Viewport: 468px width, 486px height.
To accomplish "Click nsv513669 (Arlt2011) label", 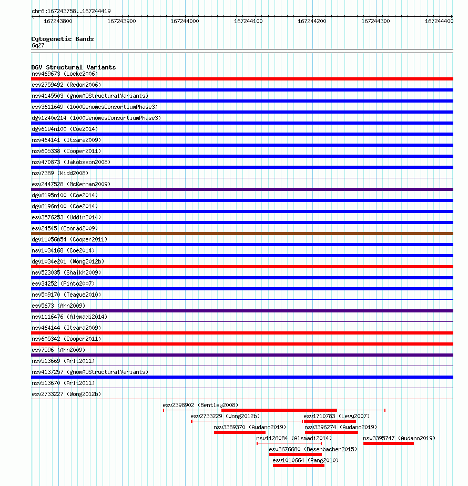I will [63, 361].
